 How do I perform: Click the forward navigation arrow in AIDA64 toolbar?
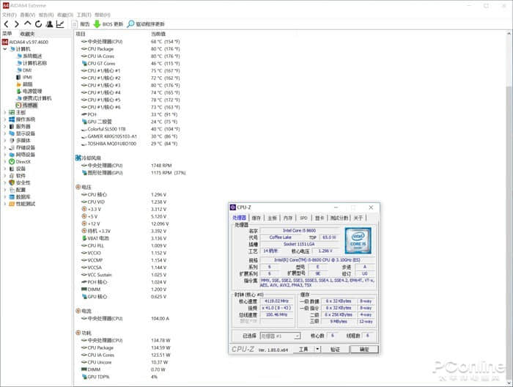tap(17, 24)
